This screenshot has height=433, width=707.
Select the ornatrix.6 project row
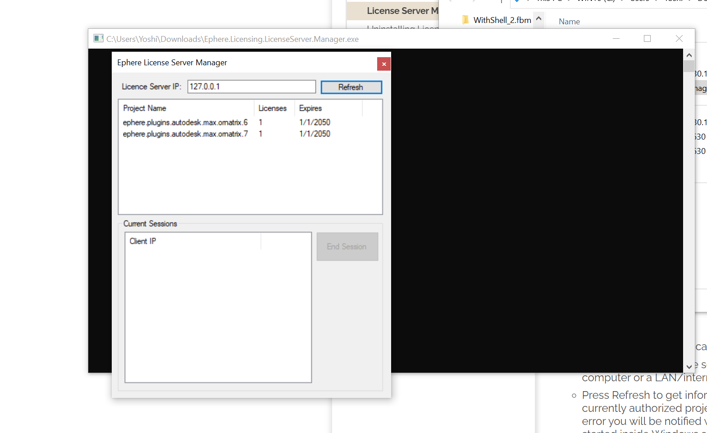185,122
